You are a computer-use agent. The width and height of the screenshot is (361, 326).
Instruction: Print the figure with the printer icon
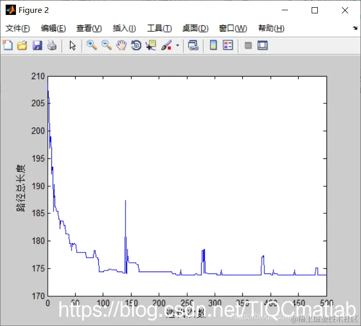tap(52, 45)
